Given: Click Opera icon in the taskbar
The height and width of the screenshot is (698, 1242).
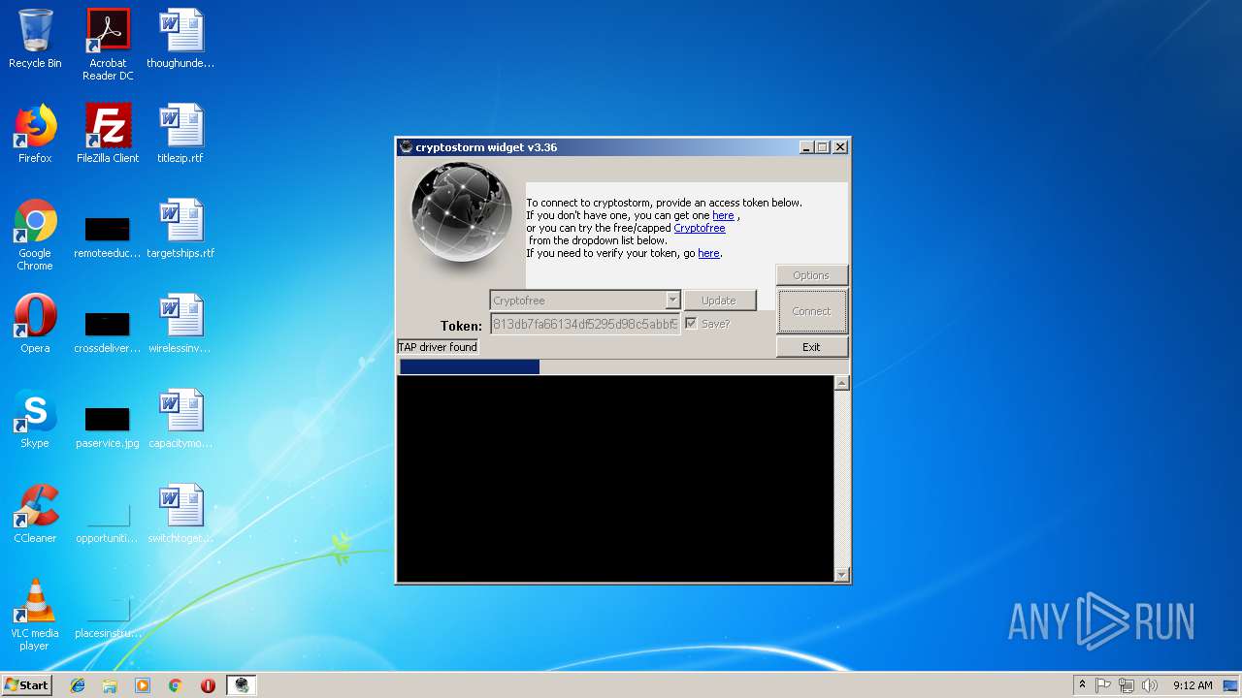Looking at the screenshot, I should [208, 685].
